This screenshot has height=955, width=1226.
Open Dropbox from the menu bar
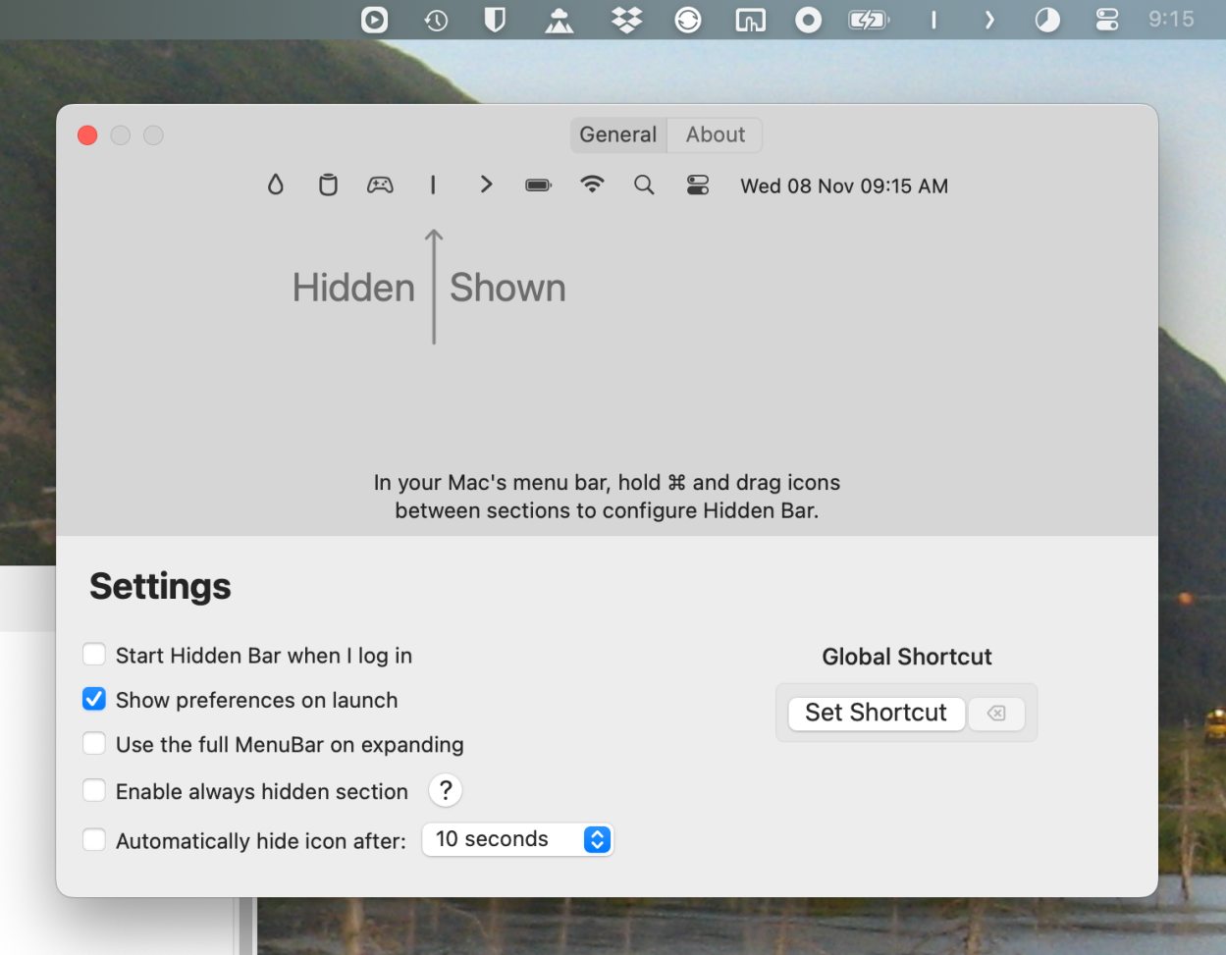(x=626, y=19)
